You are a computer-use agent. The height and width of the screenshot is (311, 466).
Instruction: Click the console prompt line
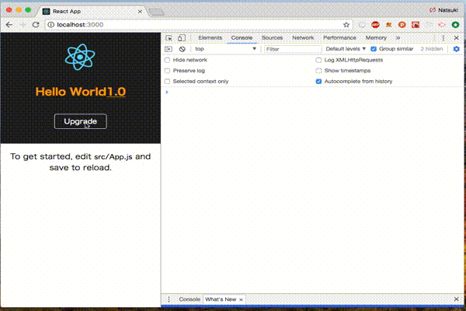tap(313, 93)
